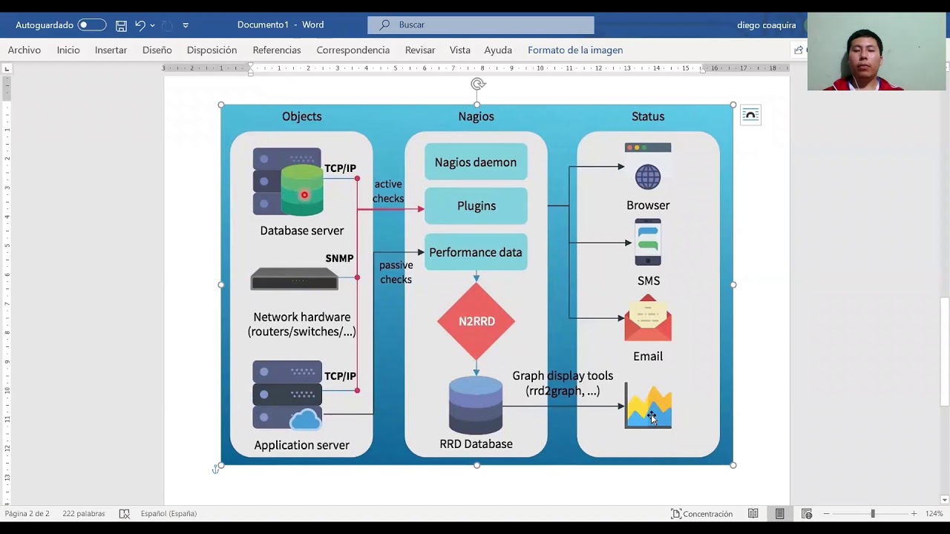The width and height of the screenshot is (950, 534).
Task: Click the Página 2 de 2 indicator
Action: (27, 513)
